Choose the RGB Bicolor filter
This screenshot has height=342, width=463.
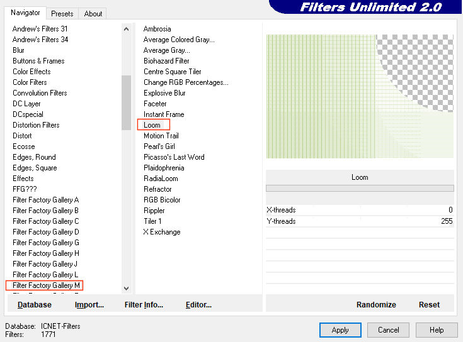(x=162, y=200)
